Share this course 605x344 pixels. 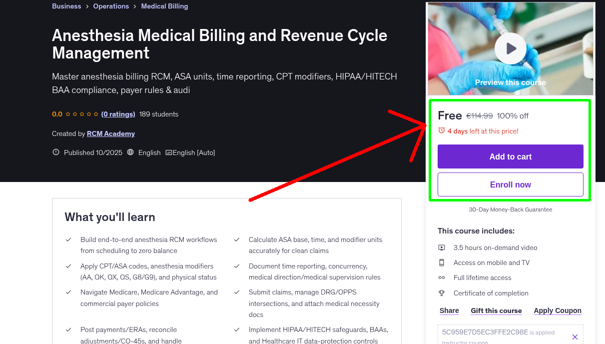coord(449,310)
